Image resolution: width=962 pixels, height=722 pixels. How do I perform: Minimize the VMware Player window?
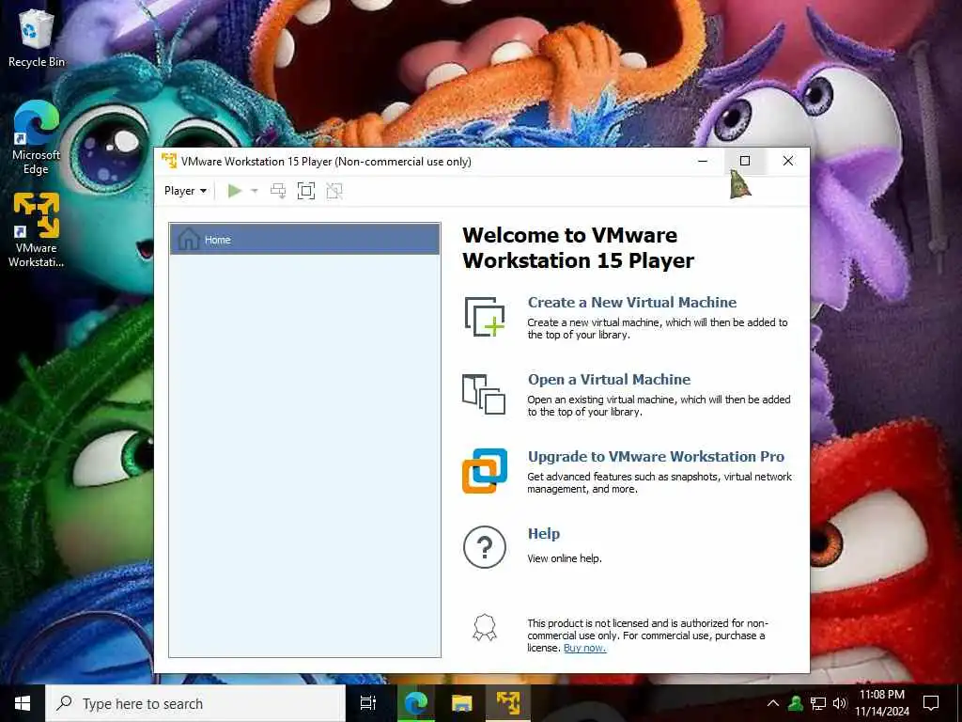[x=703, y=161]
